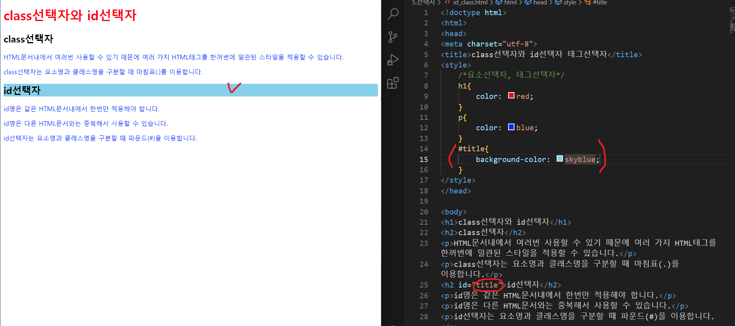Click line number 15 in the gutter

pyautogui.click(x=424, y=159)
